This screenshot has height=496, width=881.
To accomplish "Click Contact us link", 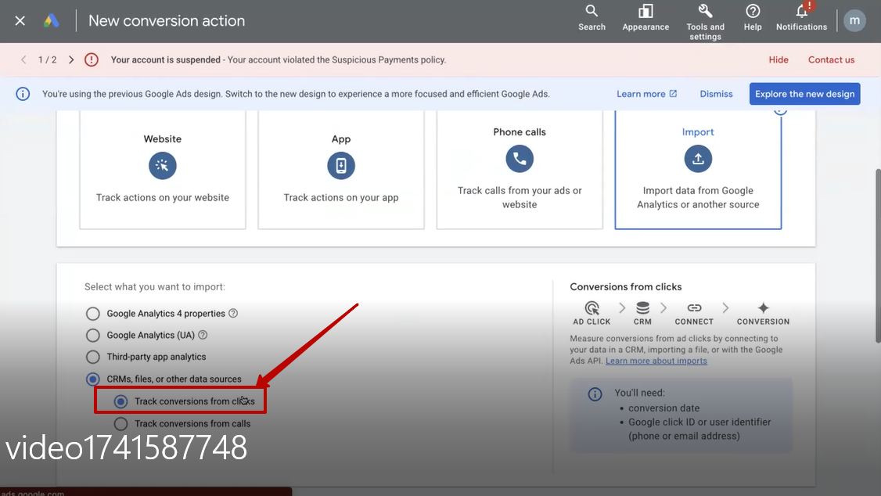I will [x=831, y=59].
